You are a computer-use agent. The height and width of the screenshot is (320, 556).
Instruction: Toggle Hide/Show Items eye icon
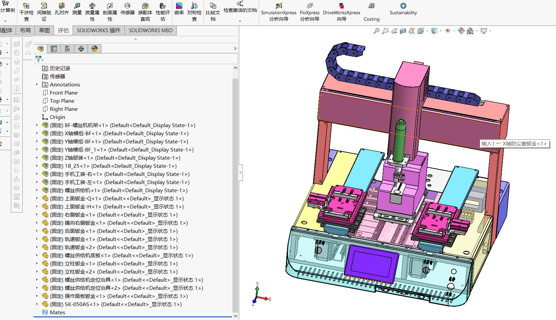click(448, 31)
